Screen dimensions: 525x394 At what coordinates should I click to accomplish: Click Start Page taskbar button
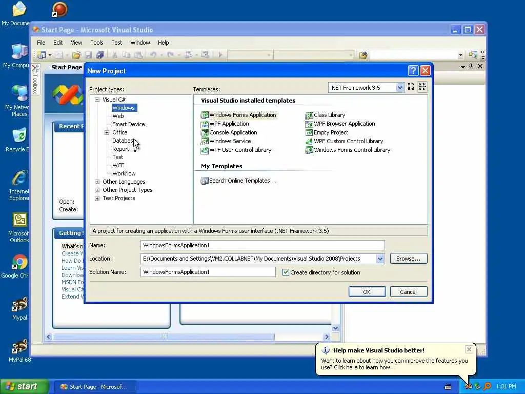tap(95, 387)
